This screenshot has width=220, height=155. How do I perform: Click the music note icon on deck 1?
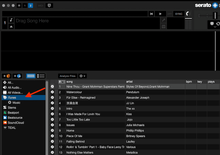pyautogui.click(x=11, y=20)
